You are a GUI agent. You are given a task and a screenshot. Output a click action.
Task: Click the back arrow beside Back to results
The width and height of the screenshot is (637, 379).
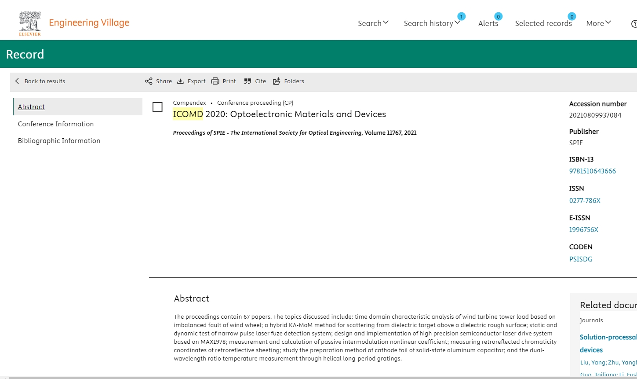click(17, 81)
